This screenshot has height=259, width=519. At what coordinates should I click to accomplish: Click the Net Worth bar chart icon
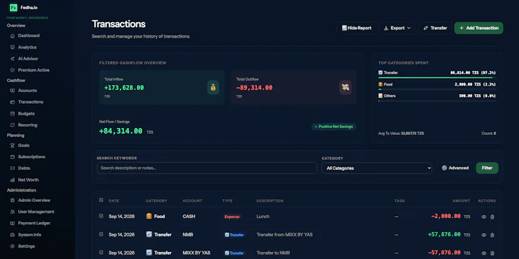pos(12,180)
